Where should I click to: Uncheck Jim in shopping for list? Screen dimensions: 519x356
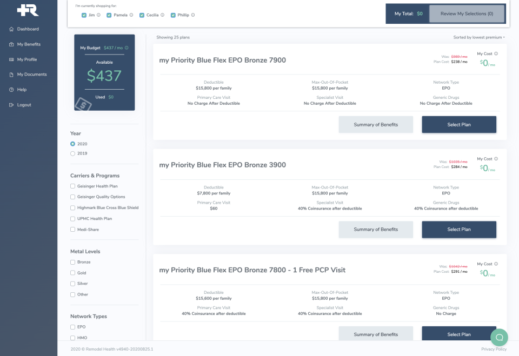click(x=84, y=15)
